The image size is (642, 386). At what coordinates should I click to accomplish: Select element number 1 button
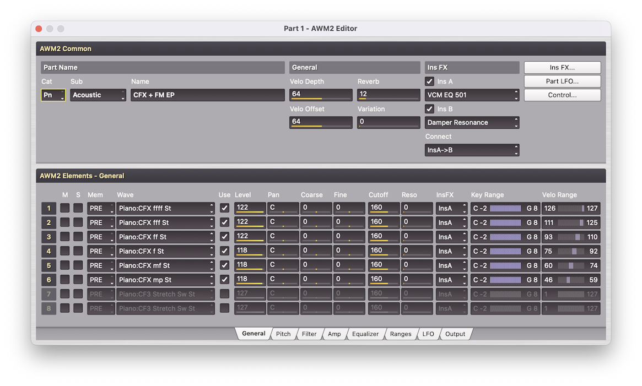pyautogui.click(x=48, y=208)
